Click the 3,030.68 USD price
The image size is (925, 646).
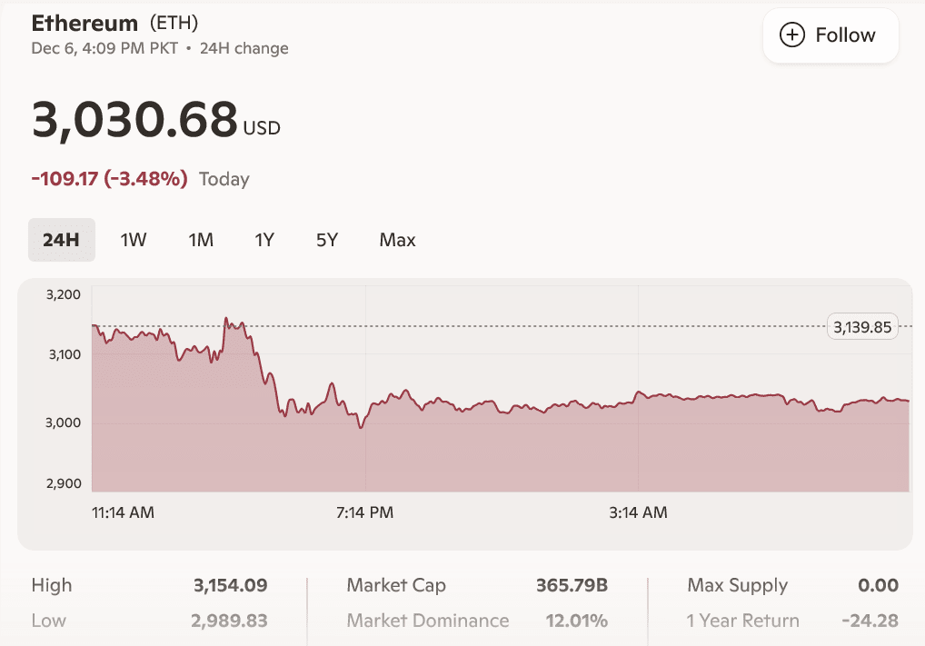134,120
